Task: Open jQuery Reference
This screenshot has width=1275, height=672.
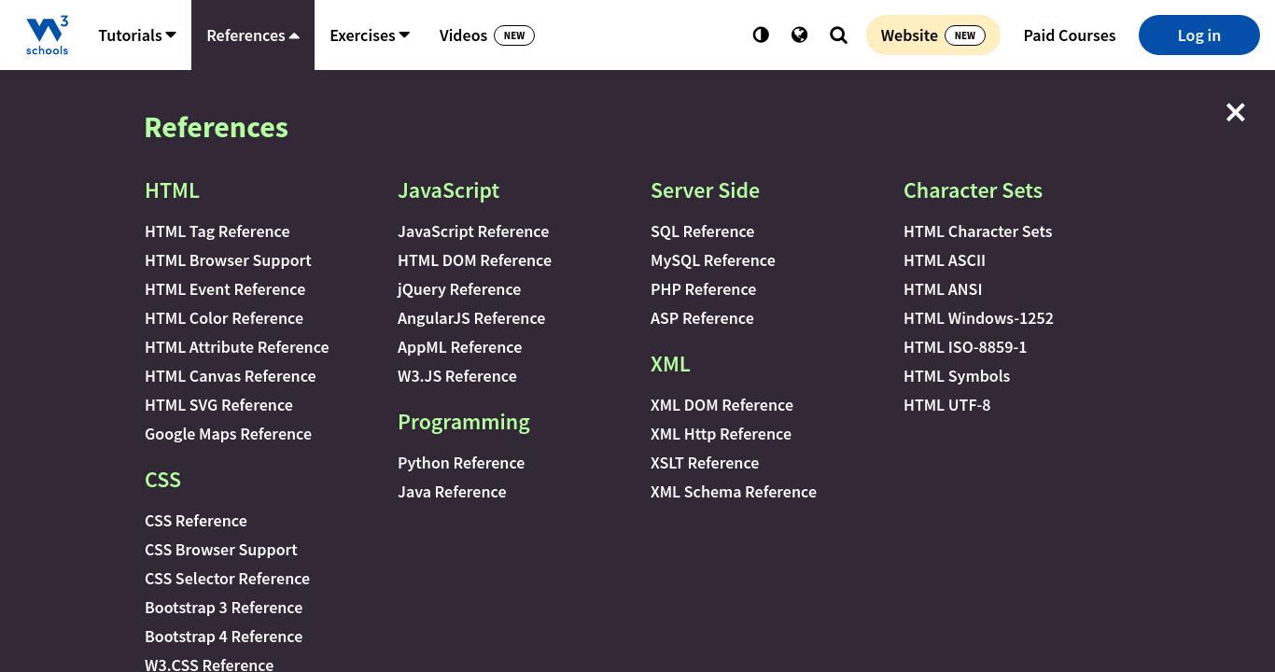Action: pos(459,289)
